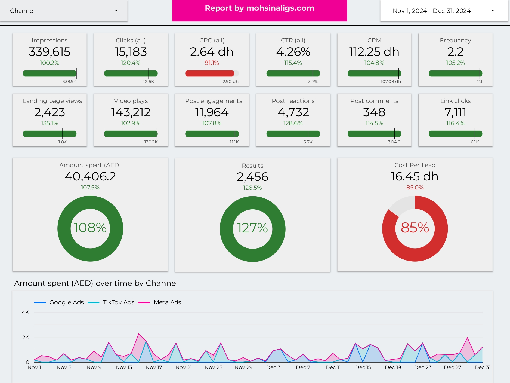Click the date range dropdown caret icon
This screenshot has height=383, width=510.
(x=492, y=11)
